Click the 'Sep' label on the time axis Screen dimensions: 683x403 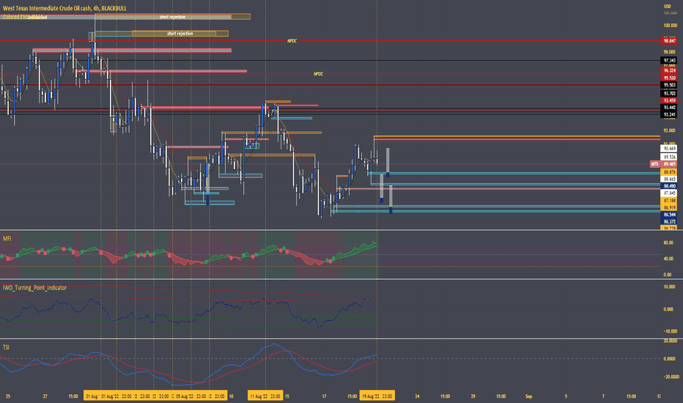point(528,396)
